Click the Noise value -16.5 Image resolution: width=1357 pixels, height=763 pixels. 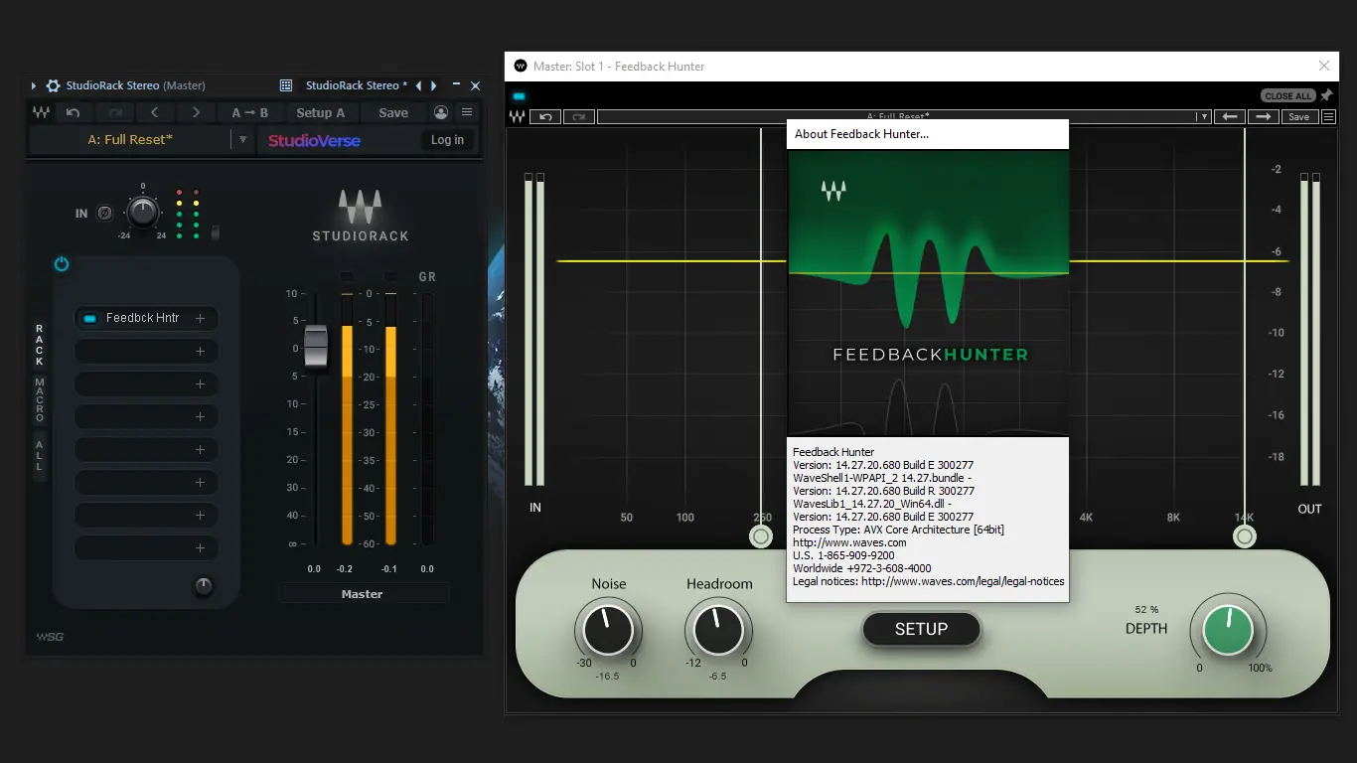(608, 677)
